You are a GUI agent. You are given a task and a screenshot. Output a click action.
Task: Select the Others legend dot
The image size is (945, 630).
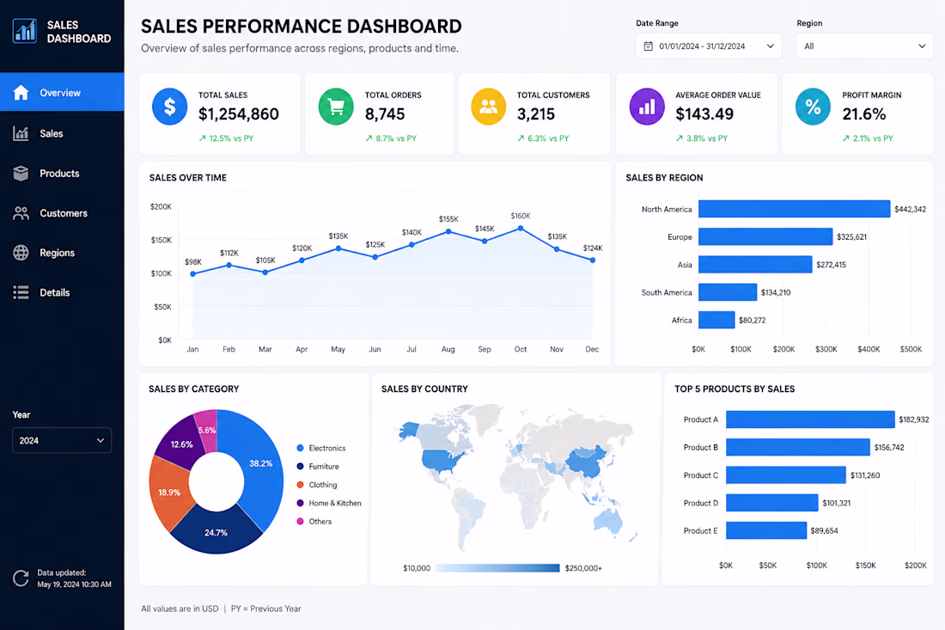click(x=300, y=521)
